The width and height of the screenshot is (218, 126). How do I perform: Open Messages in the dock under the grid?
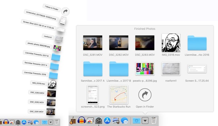125,120
